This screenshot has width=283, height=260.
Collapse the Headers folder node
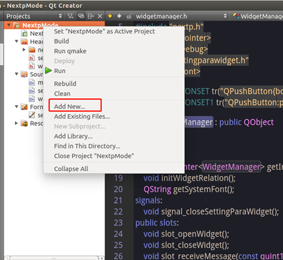coord(17,41)
